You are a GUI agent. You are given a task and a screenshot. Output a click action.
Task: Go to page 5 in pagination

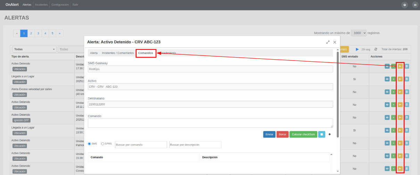52,33
